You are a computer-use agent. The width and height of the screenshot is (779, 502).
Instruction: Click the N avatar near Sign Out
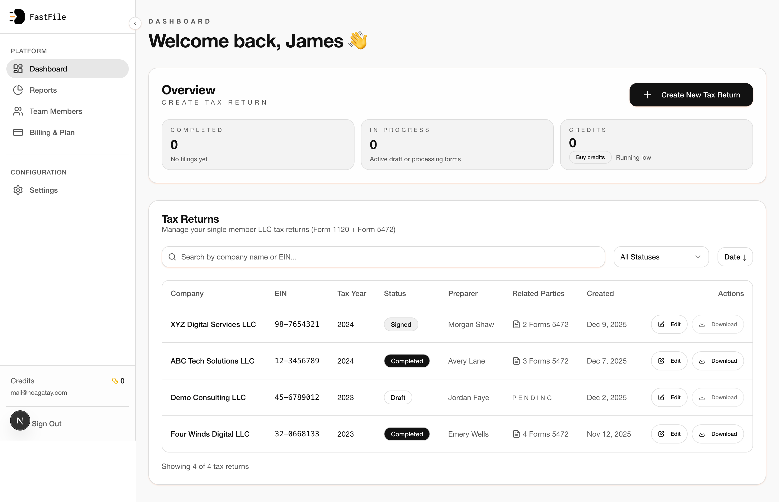pos(20,420)
